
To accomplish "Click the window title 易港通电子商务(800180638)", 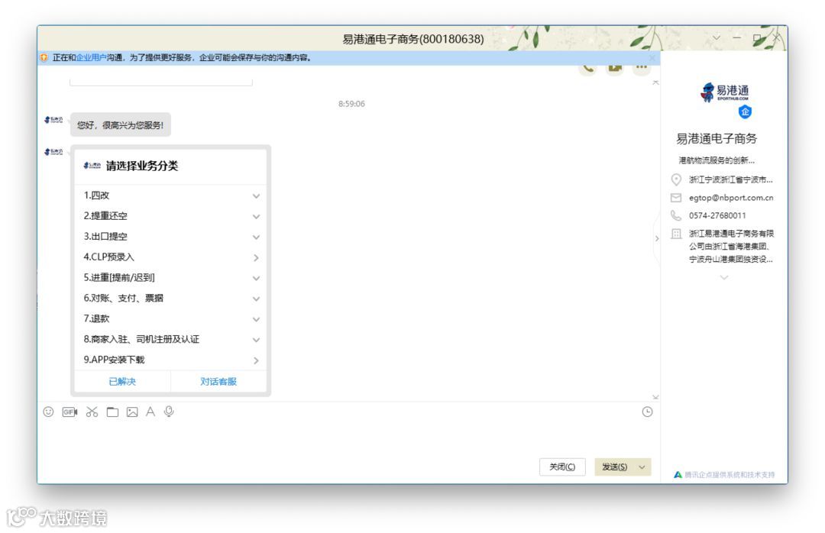I will click(x=413, y=39).
